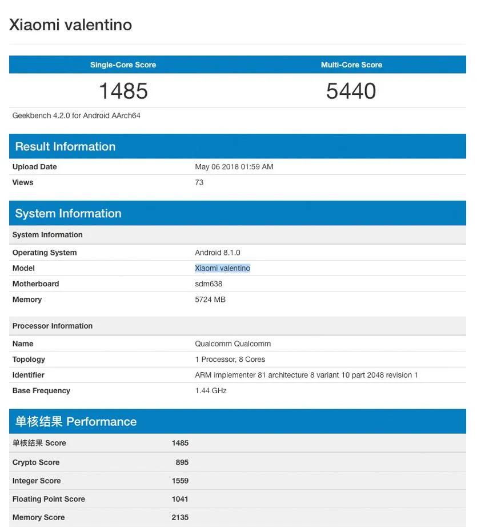Screen dimensions: 477x527
Task: Click the System Information section header
Action: pos(67,213)
